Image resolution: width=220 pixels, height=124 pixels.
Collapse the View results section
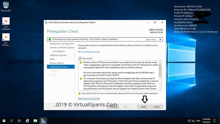80,58
